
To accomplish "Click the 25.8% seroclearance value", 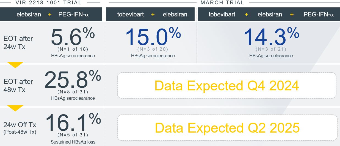I will (73, 80).
